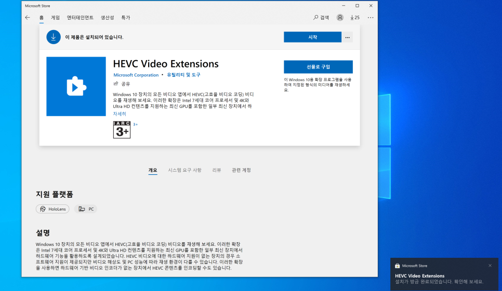This screenshot has width=502, height=291.
Task: Expand description with 자세히 link
Action: [120, 114]
